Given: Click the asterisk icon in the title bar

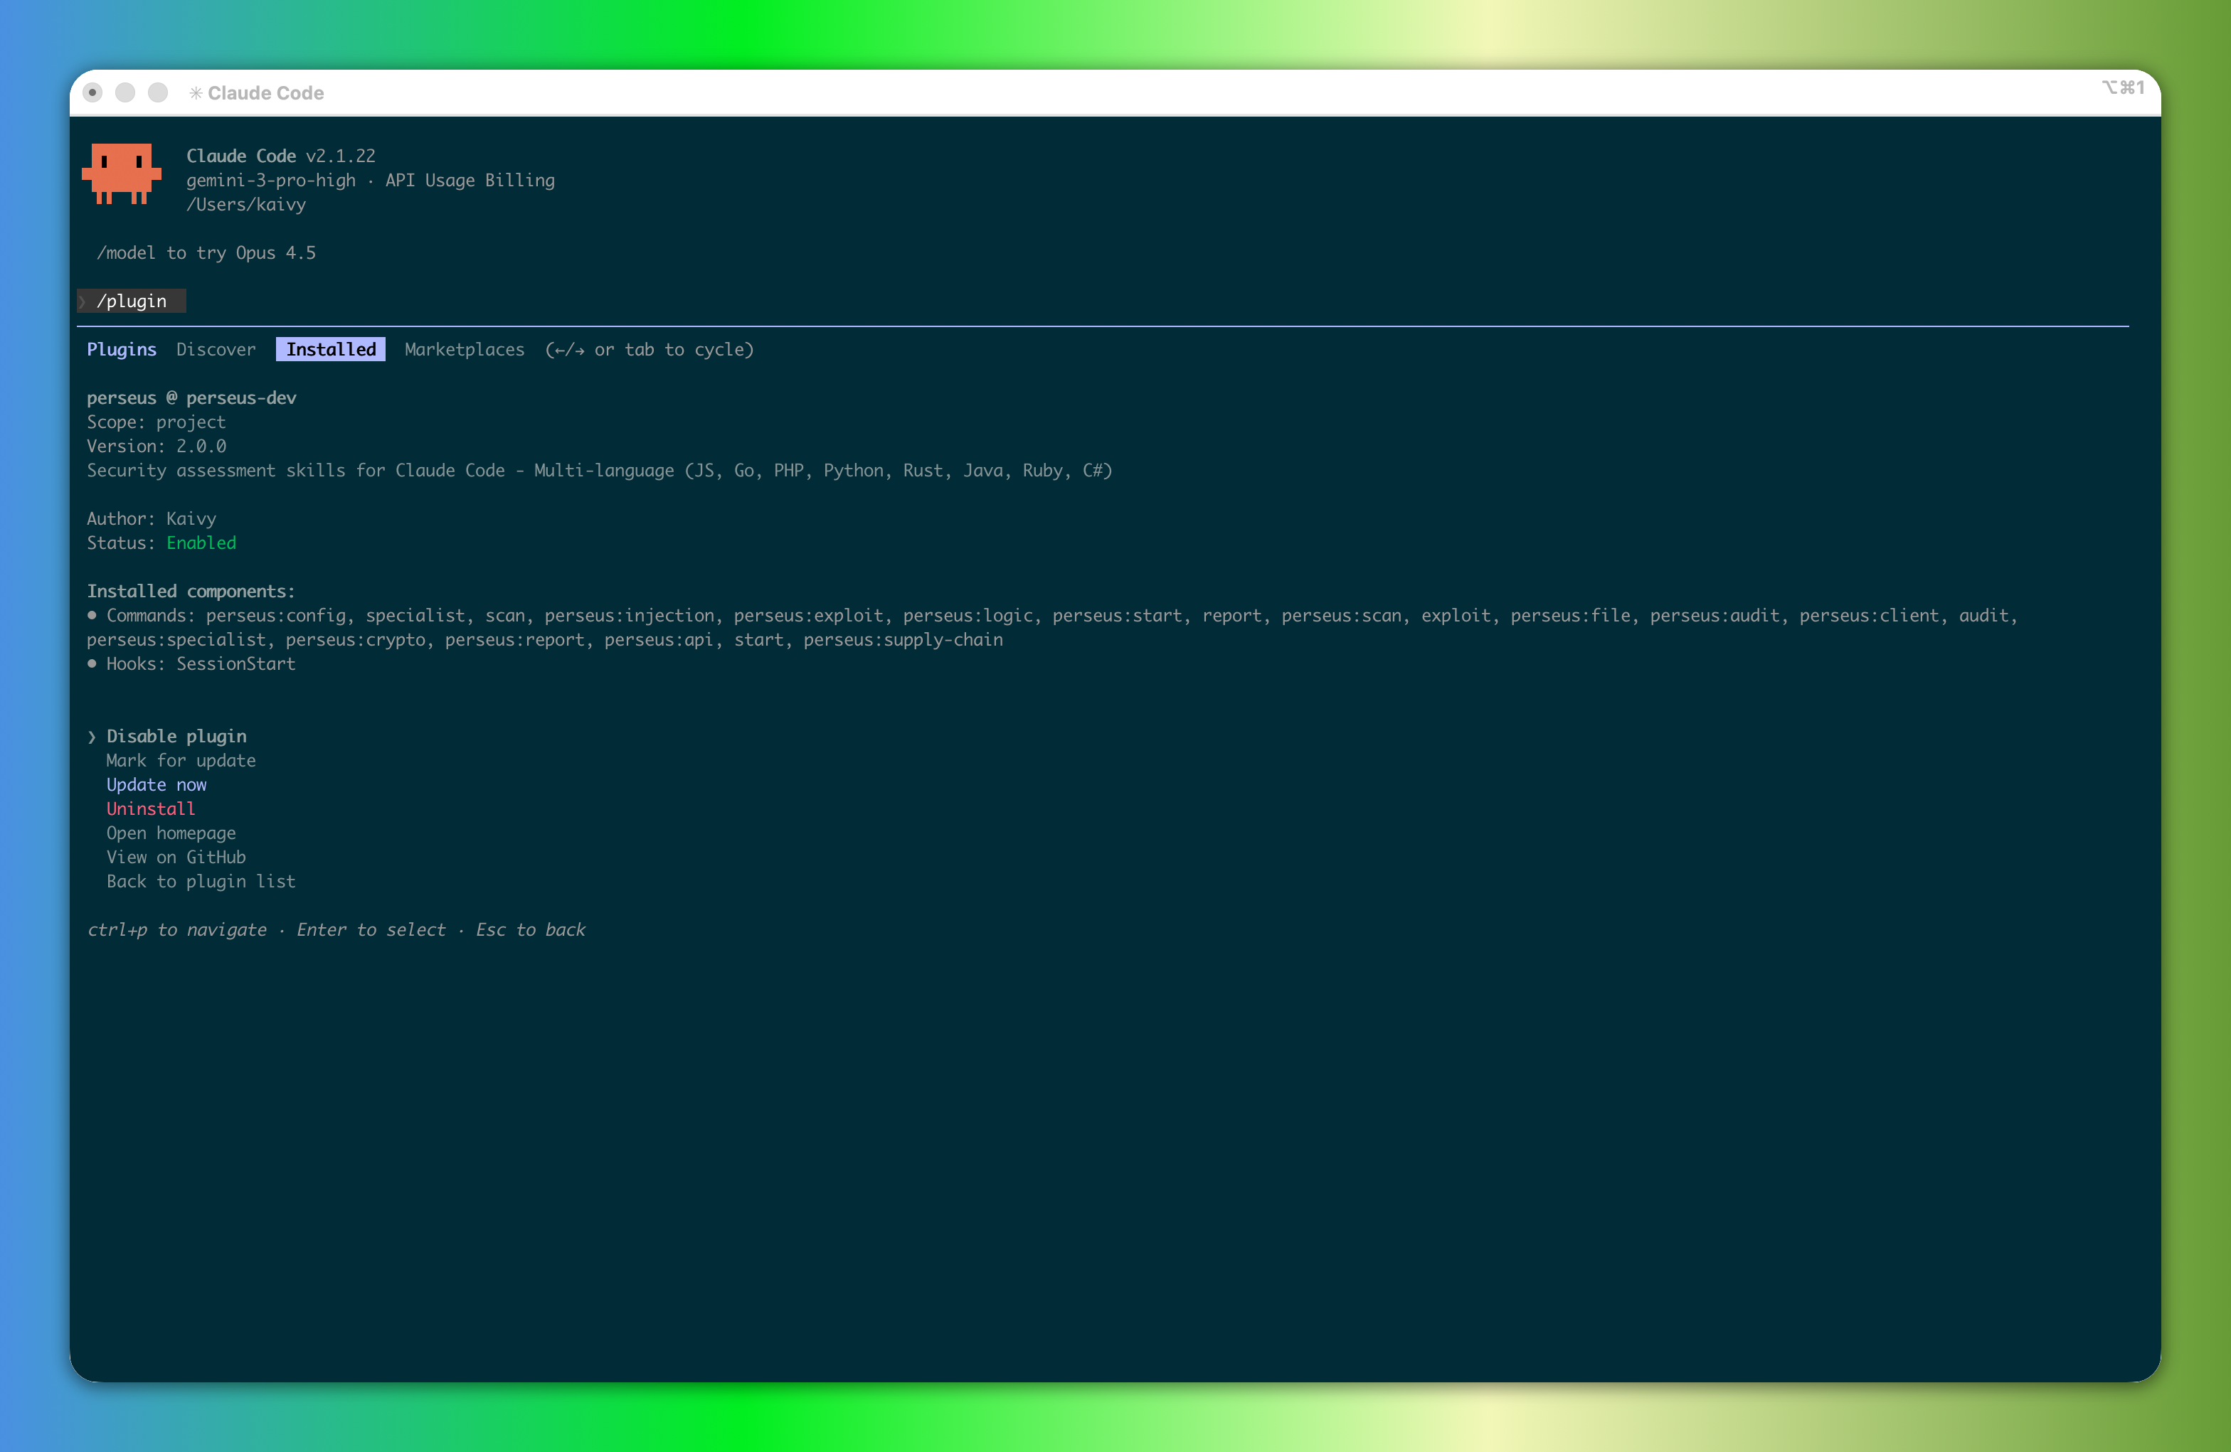Looking at the screenshot, I should 195,92.
